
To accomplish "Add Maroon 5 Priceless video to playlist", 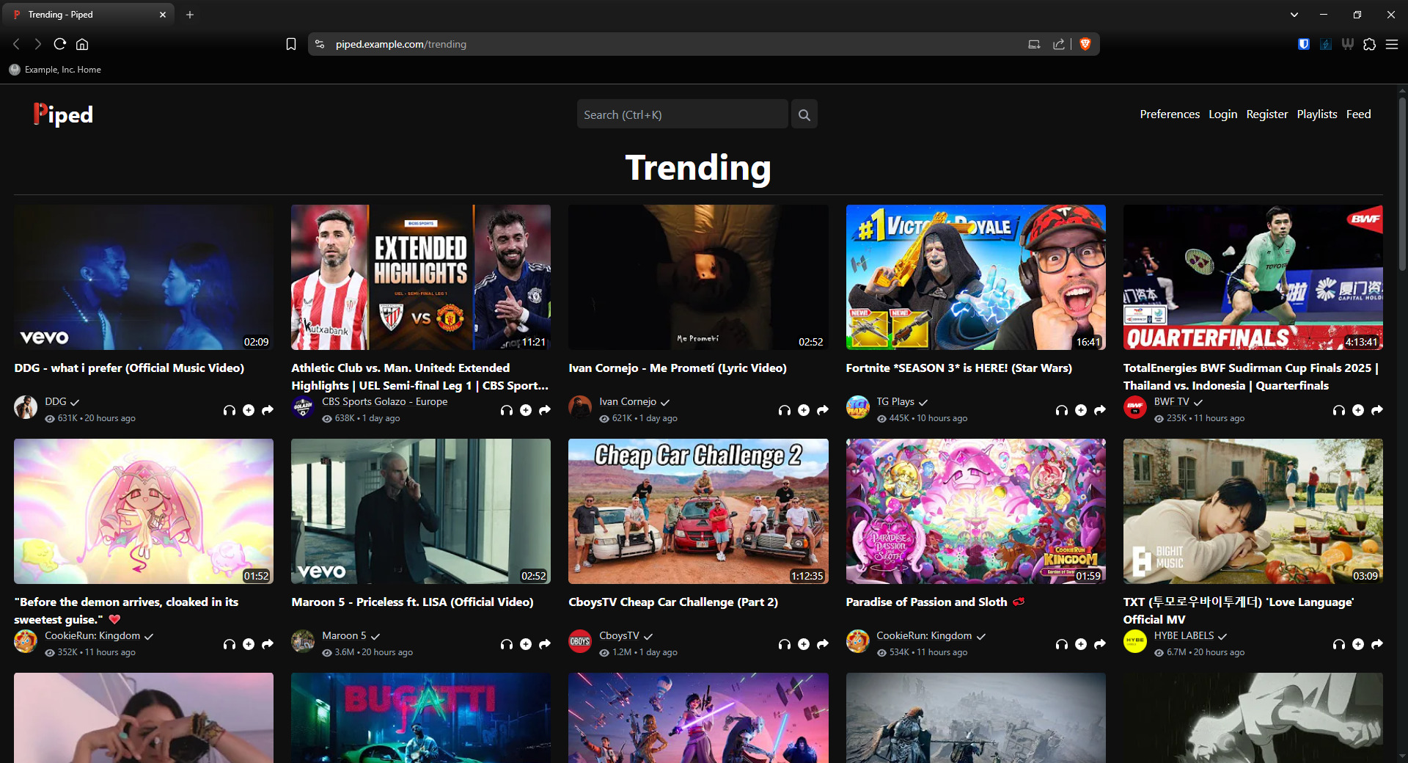I will tap(526, 644).
